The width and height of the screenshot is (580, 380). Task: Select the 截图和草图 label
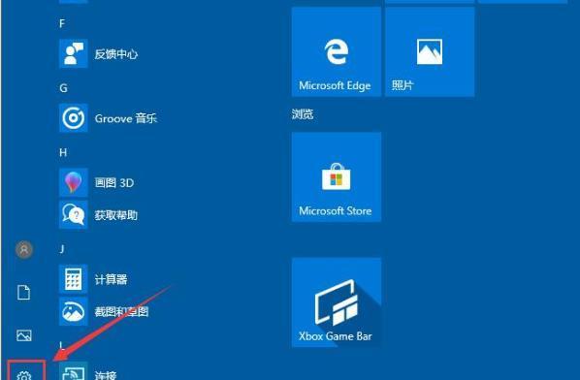point(121,311)
